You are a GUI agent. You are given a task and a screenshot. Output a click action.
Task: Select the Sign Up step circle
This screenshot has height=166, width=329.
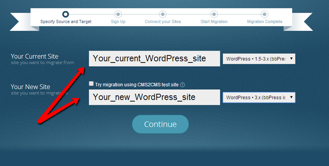click(118, 14)
